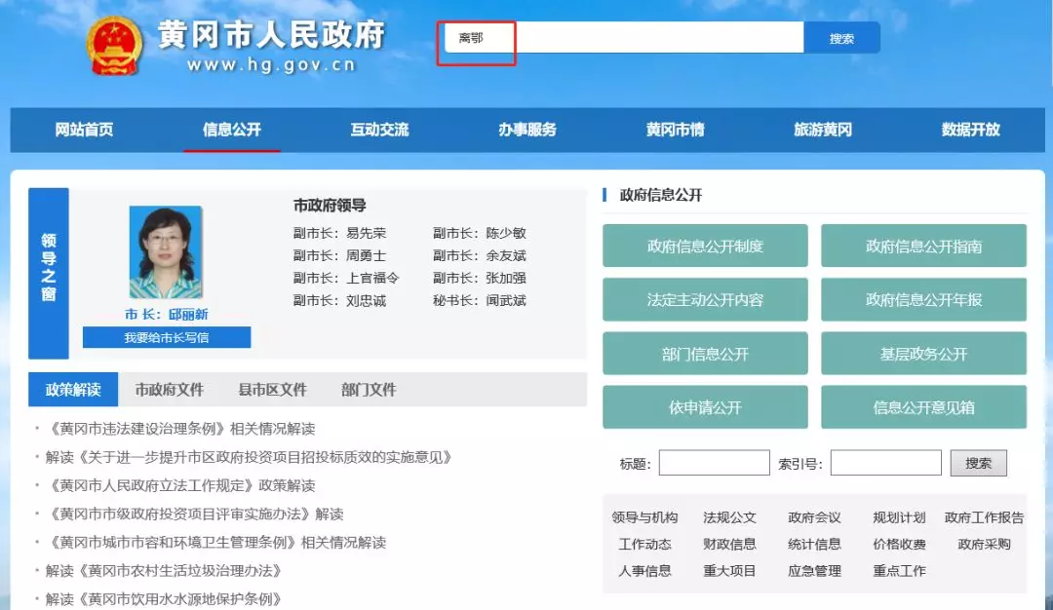
Task: Click the blue search button at top
Action: (x=841, y=38)
